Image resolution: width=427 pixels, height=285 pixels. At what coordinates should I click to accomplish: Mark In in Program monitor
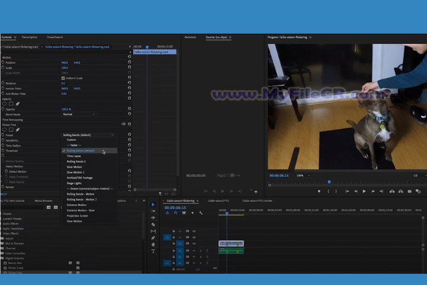click(328, 191)
